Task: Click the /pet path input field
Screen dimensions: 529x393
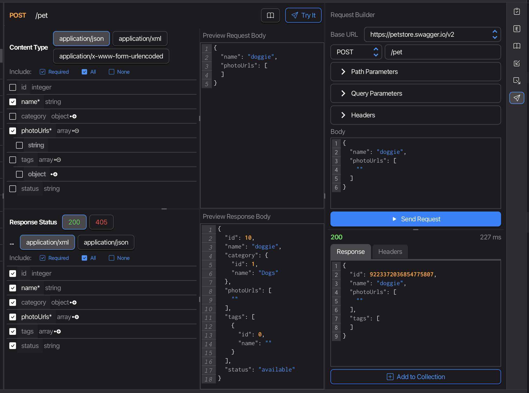Action: [x=443, y=52]
